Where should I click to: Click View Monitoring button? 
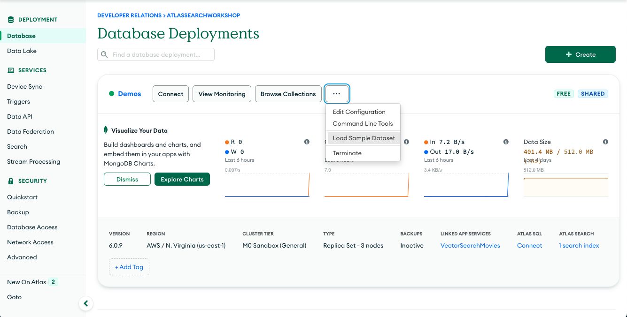pos(222,94)
